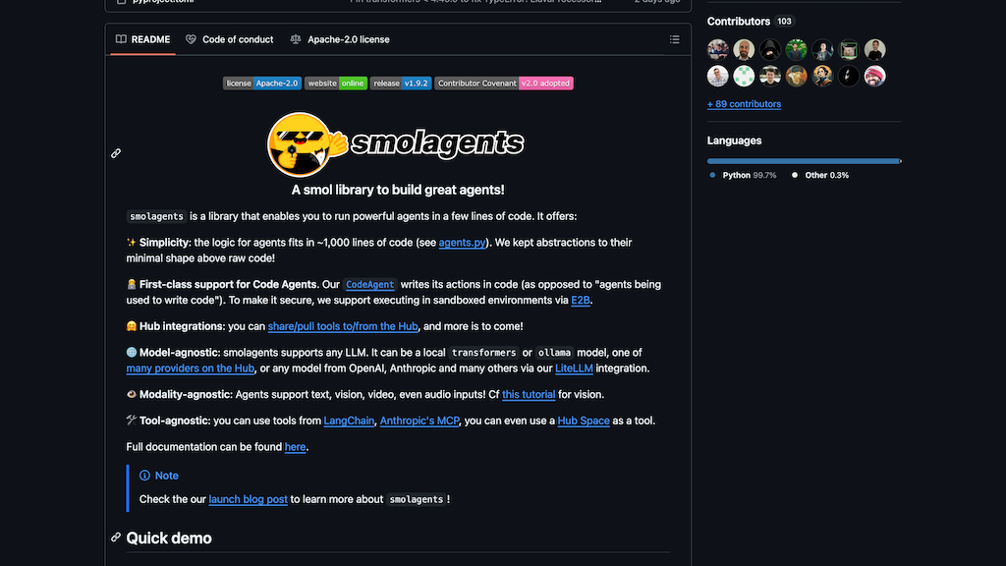Open the green pixel identicon contributor avatar
Viewport: 1006px width, 566px height.
745,76
